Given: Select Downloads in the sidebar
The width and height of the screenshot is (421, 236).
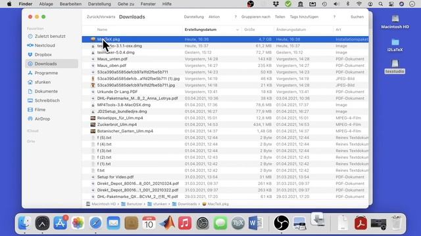Looking at the screenshot, I should (x=51, y=64).
